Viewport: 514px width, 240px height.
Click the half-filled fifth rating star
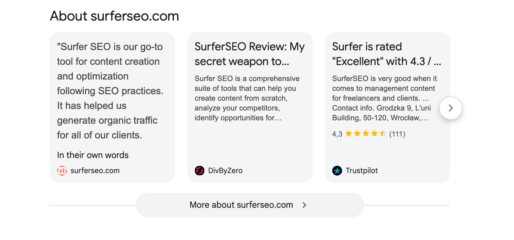[x=383, y=134]
